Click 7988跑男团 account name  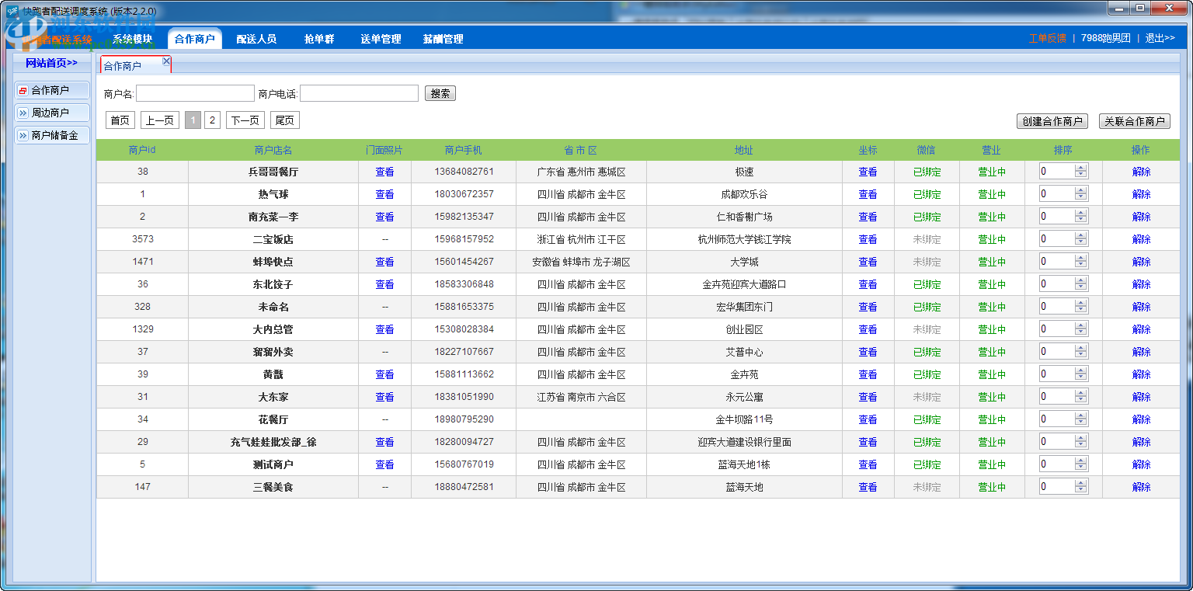pos(1106,38)
